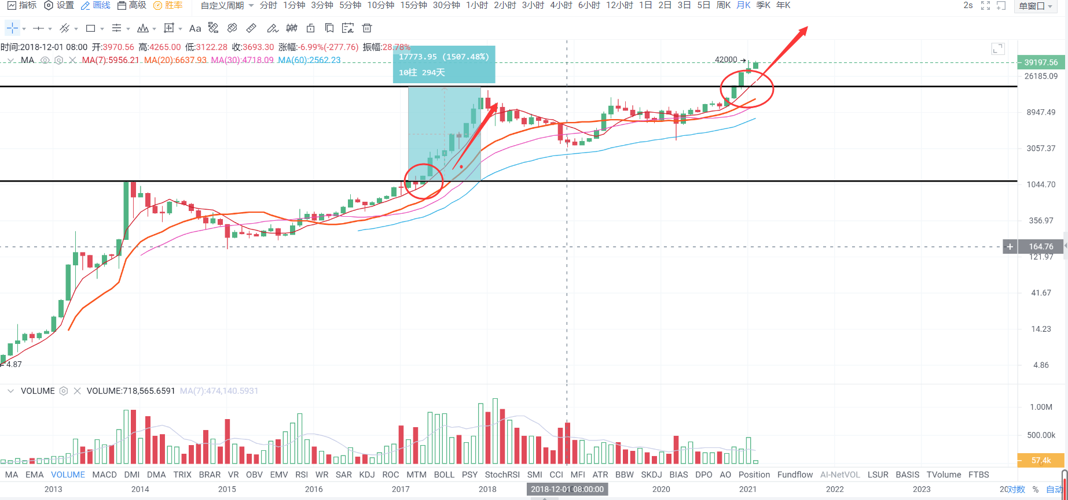The width and height of the screenshot is (1068, 500).
Task: Add text with the Aa tool
Action: tap(195, 28)
